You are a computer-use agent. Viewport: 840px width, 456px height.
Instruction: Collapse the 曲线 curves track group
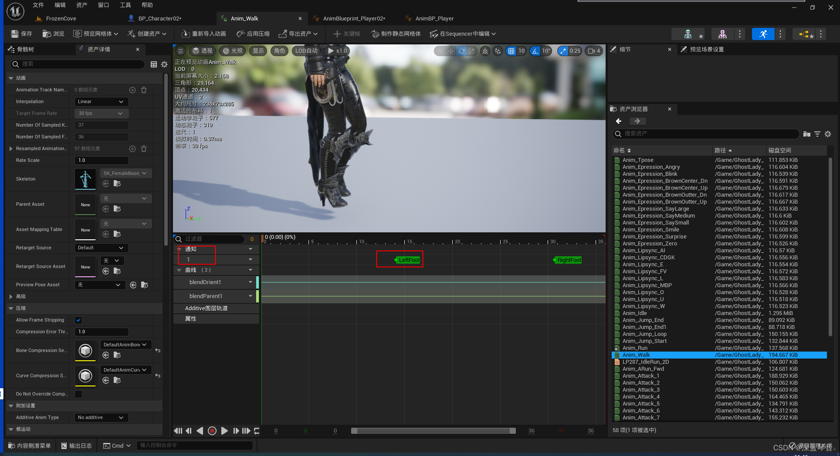click(x=179, y=270)
